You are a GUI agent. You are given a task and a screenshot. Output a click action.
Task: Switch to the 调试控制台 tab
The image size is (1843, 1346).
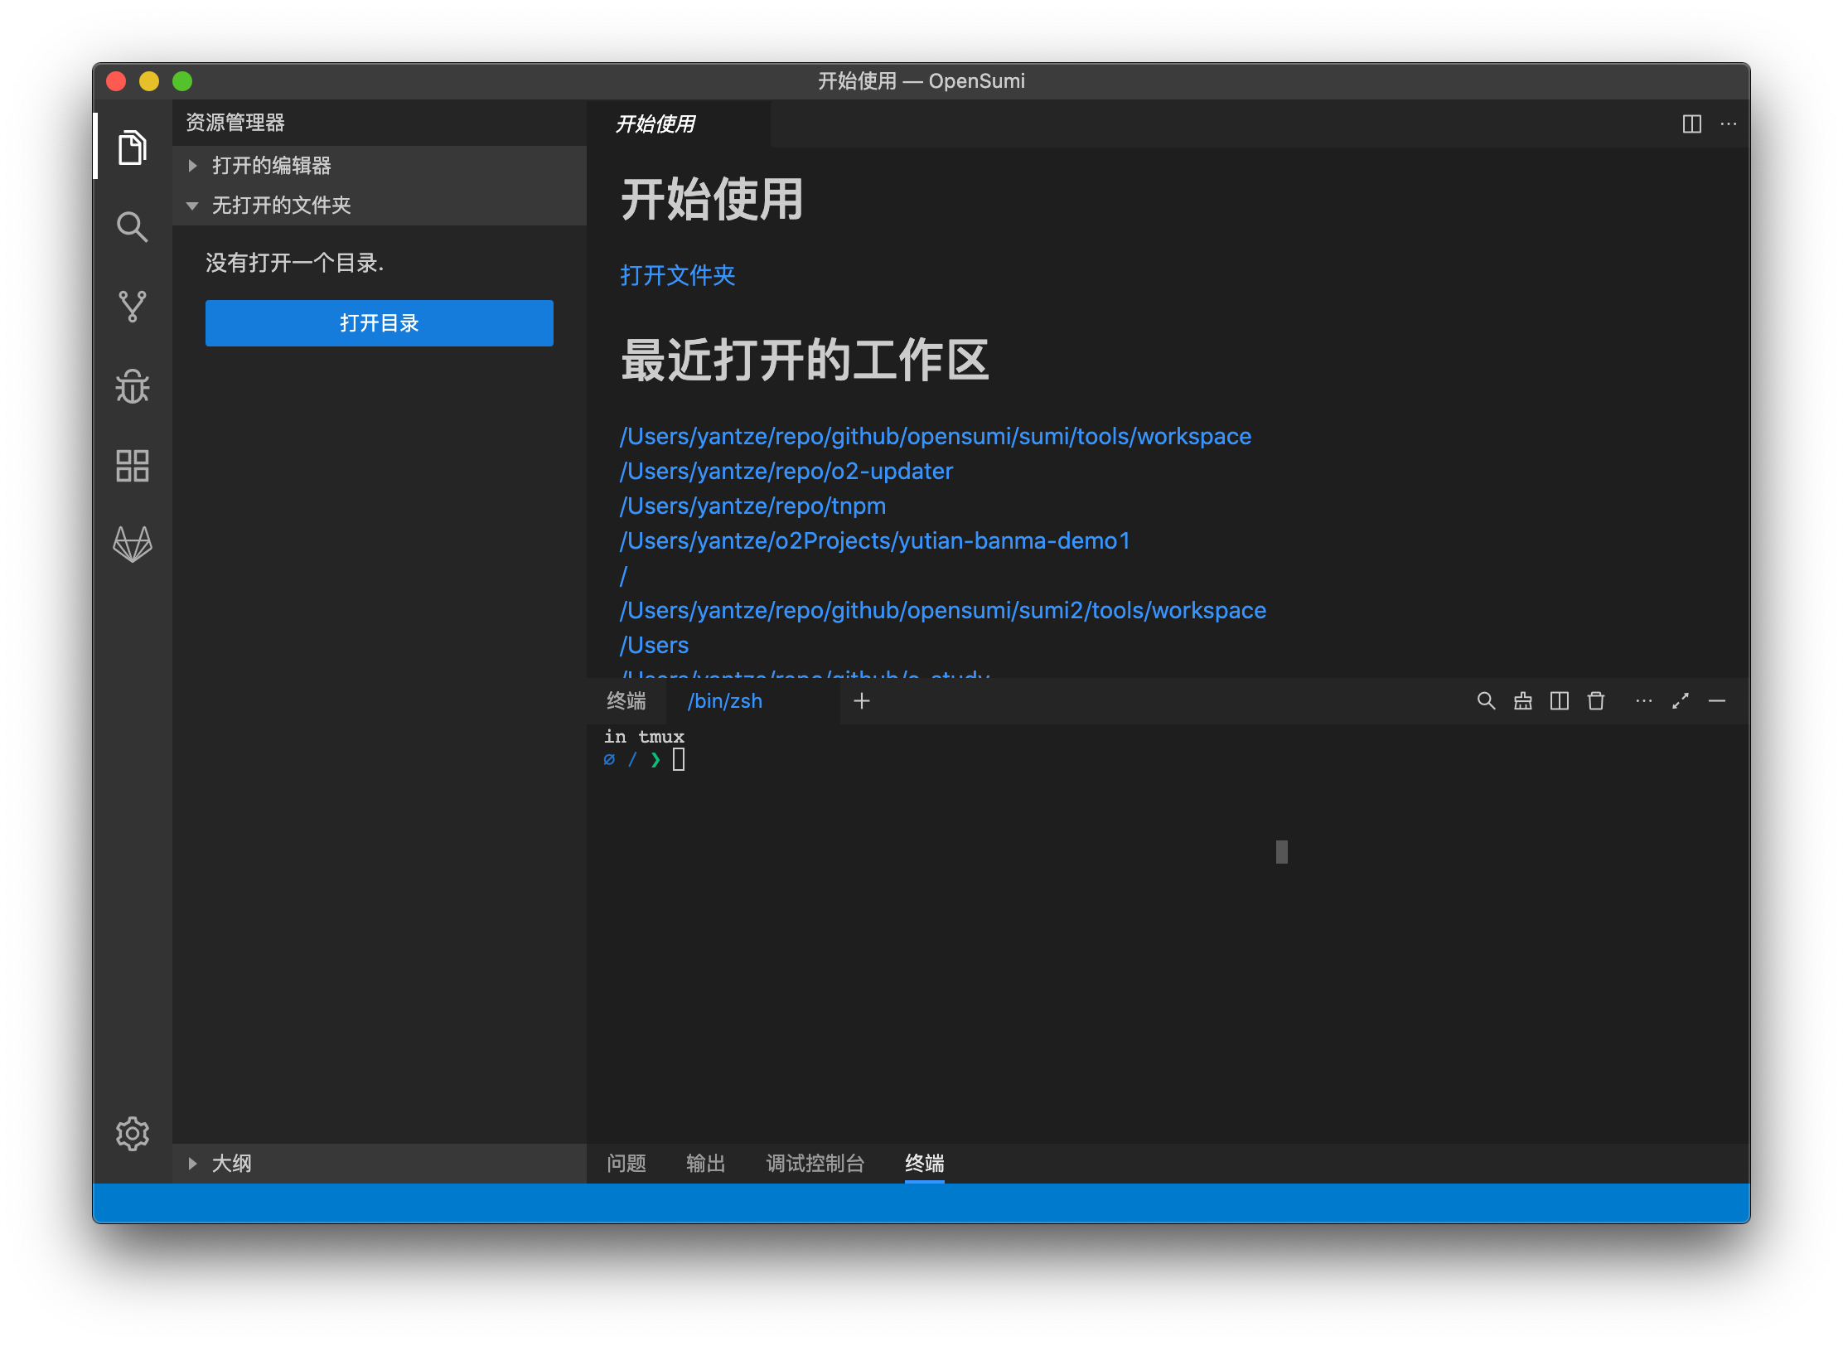click(815, 1163)
